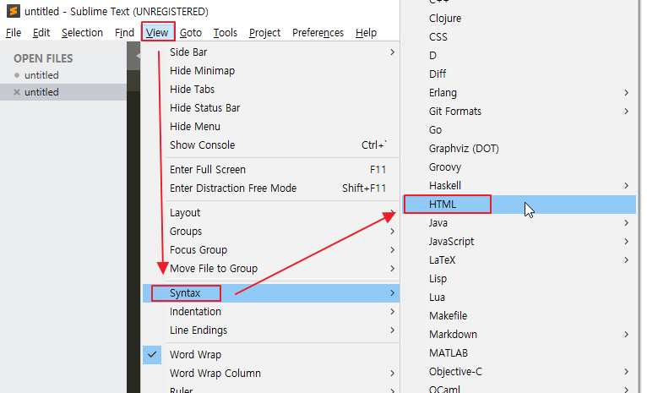Choose Hide Minimap
Viewport: 647px width, 393px height.
[x=270, y=71]
